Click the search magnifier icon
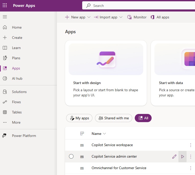Screen dimensions: 195x175 88,6
